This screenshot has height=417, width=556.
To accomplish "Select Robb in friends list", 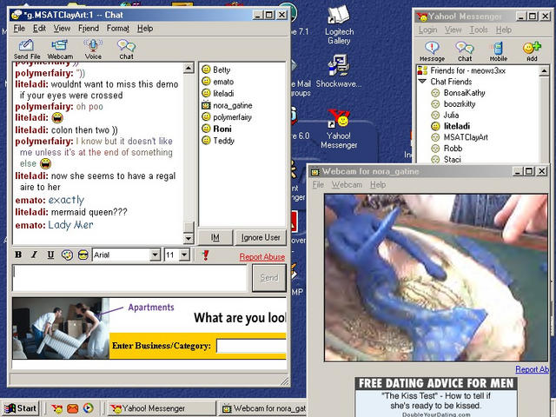I will (447, 149).
